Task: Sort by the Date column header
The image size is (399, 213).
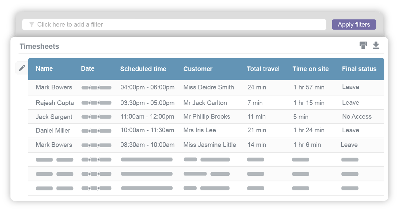Action: 88,69
